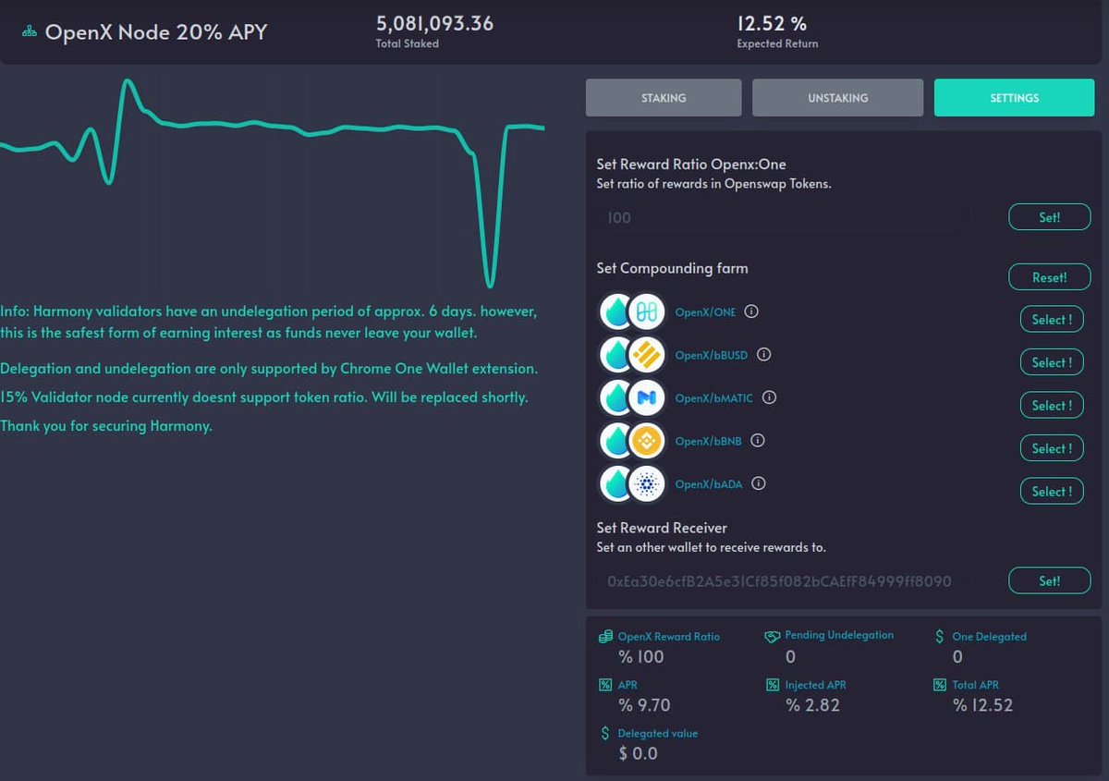1109x781 pixels.
Task: Click OpenX droplet icon in OpenX/ONE row
Action: click(x=615, y=312)
